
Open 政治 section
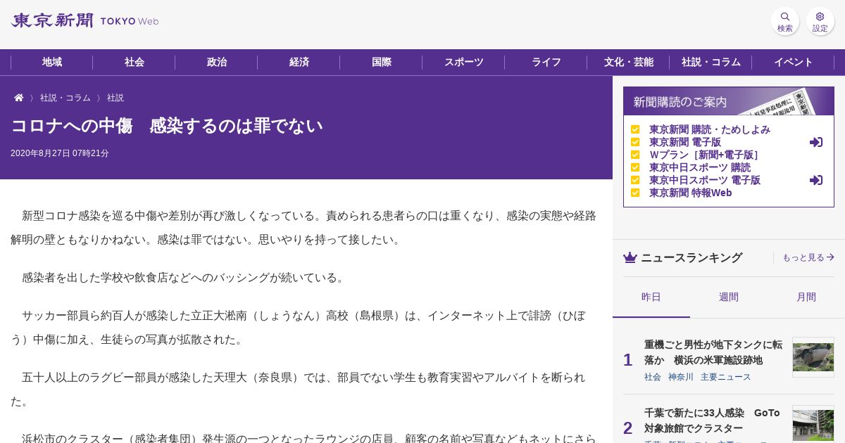click(217, 62)
